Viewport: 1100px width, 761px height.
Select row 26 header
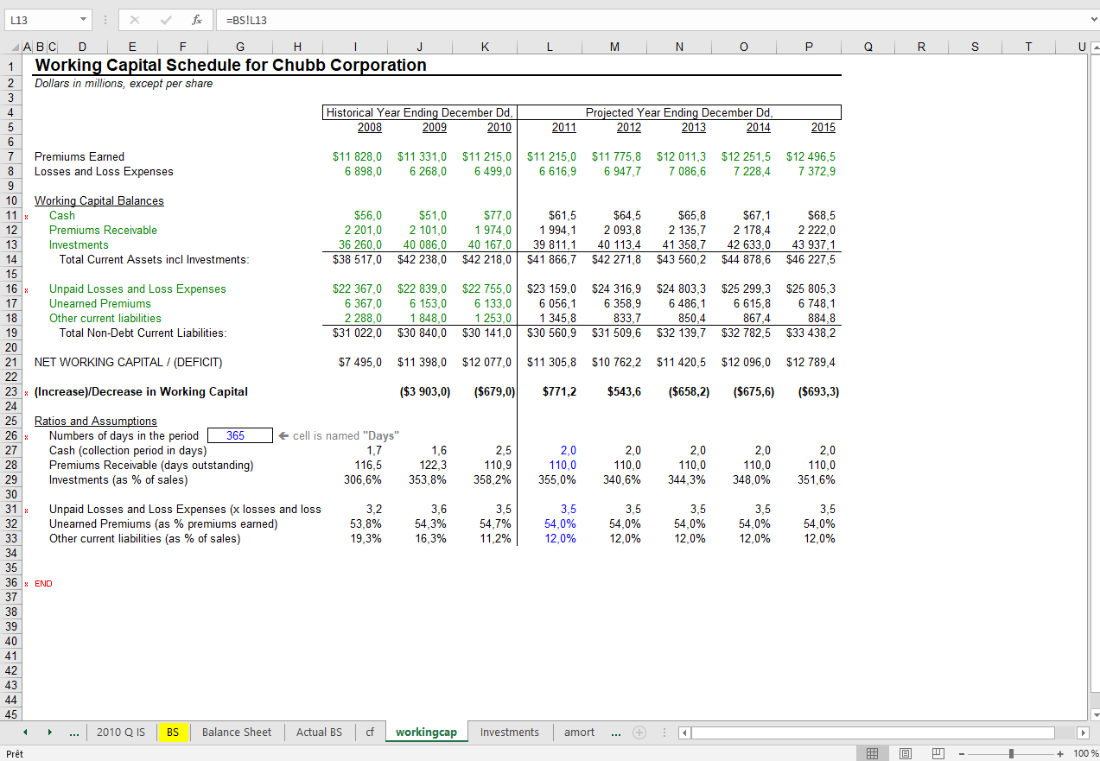11,435
